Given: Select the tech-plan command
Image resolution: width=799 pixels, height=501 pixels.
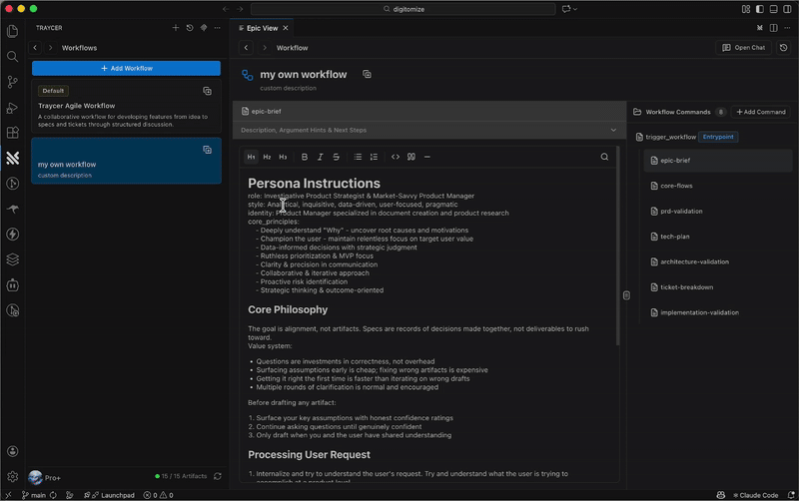Looking at the screenshot, I should tap(718, 237).
